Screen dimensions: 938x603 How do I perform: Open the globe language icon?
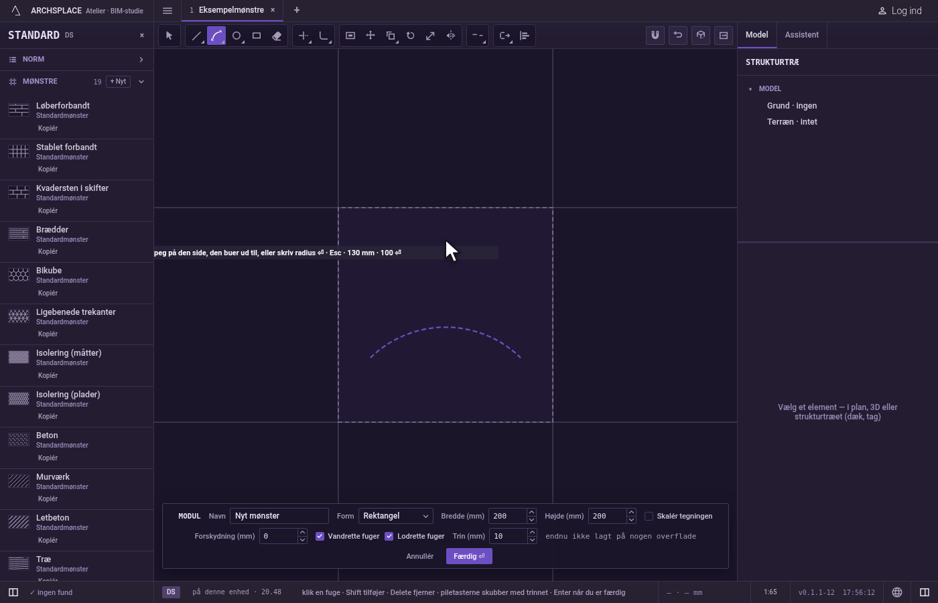(897, 592)
